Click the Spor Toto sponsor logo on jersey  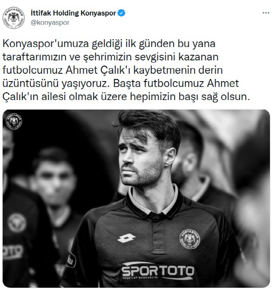158,270
